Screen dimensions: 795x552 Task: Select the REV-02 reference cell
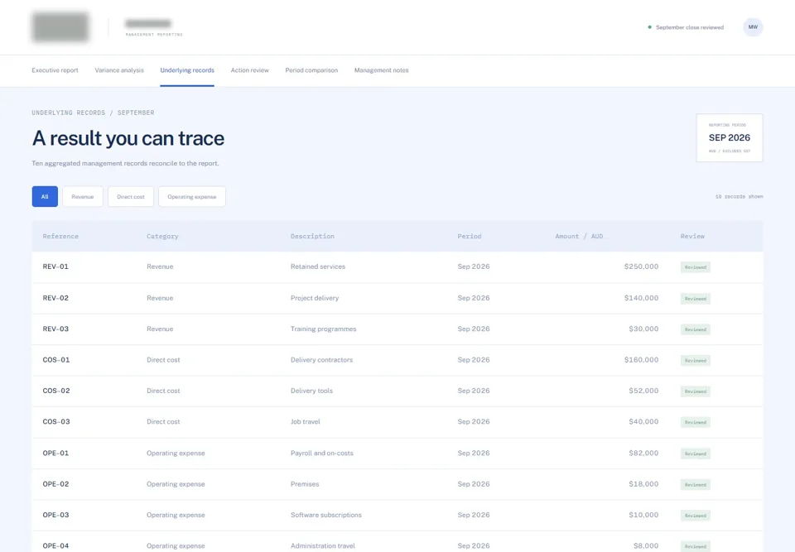tap(55, 298)
